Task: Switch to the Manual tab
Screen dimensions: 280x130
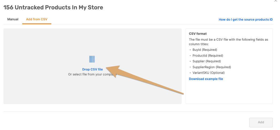Action: coord(13,19)
